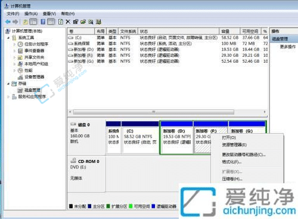The width and height of the screenshot is (298, 219).
Task: Select 设备管理器 tree node
Action: click(x=34, y=77)
